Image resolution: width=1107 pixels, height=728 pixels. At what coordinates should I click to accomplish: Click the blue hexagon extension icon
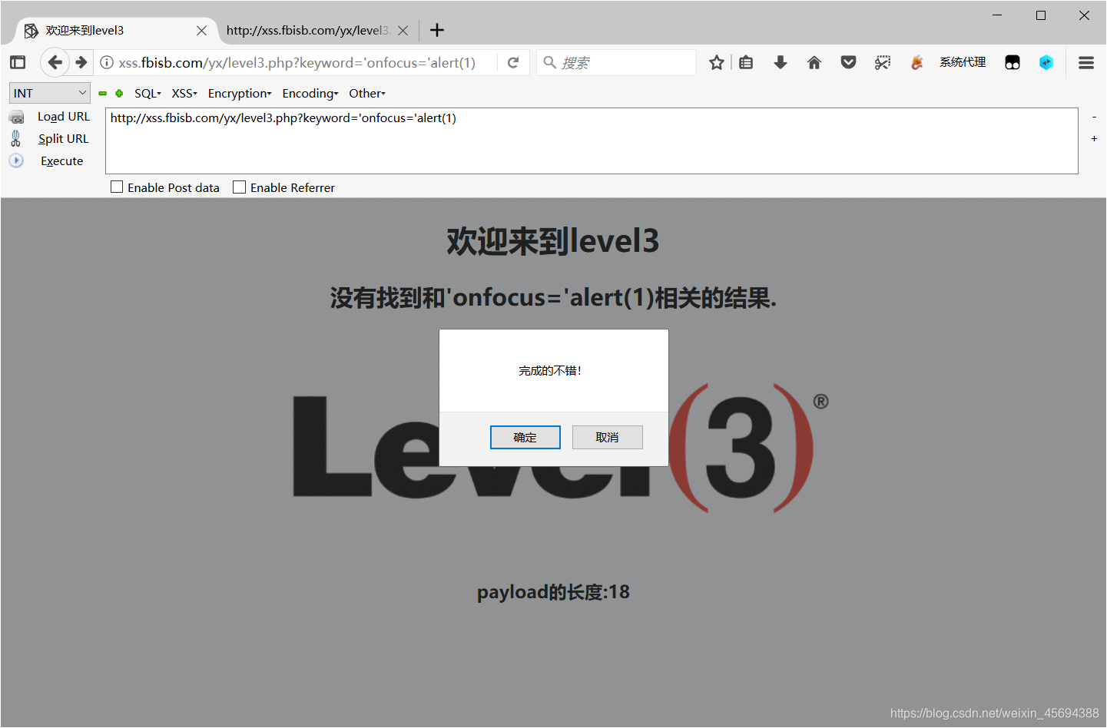[x=1046, y=62]
